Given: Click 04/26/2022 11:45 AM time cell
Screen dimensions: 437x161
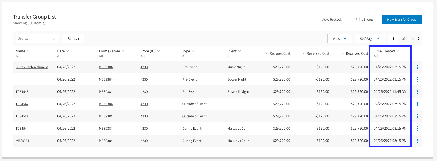Looking at the screenshot, I should 390,92.
